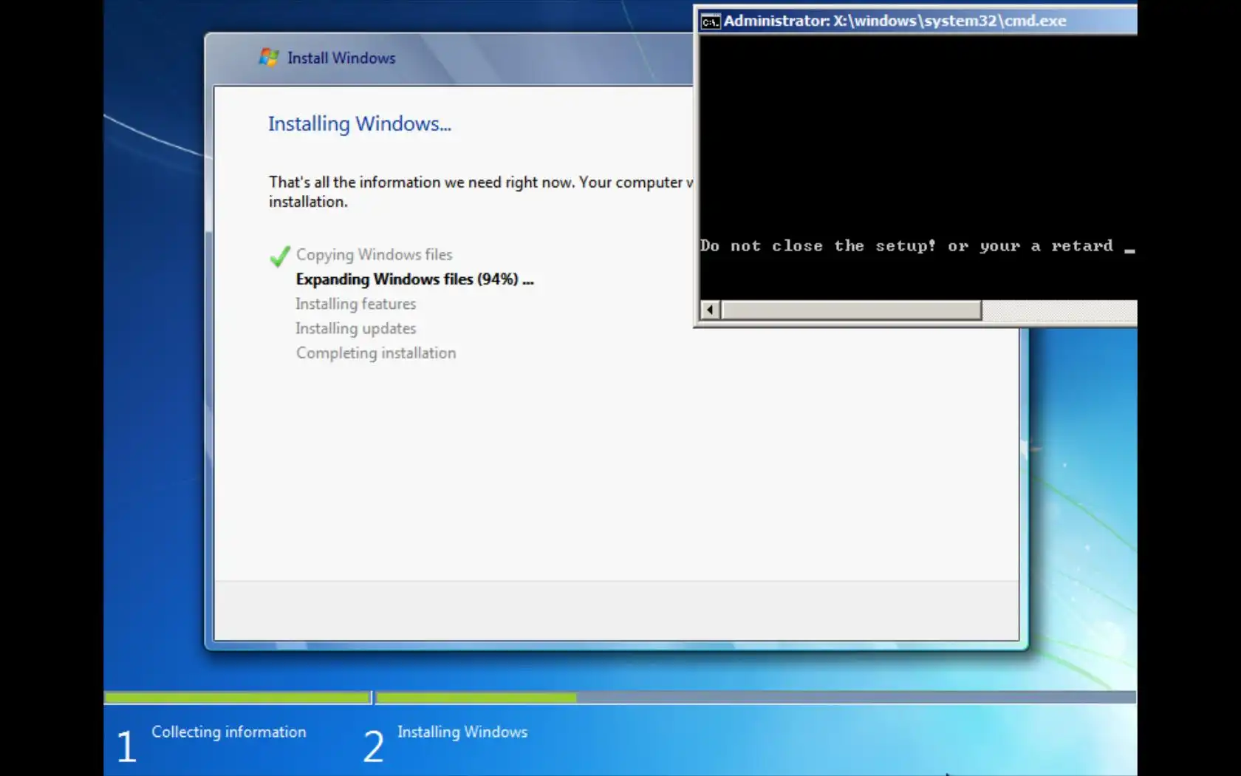Click 'Copying Windows files' step text
Viewport: 1241px width, 776px height.
coord(375,255)
